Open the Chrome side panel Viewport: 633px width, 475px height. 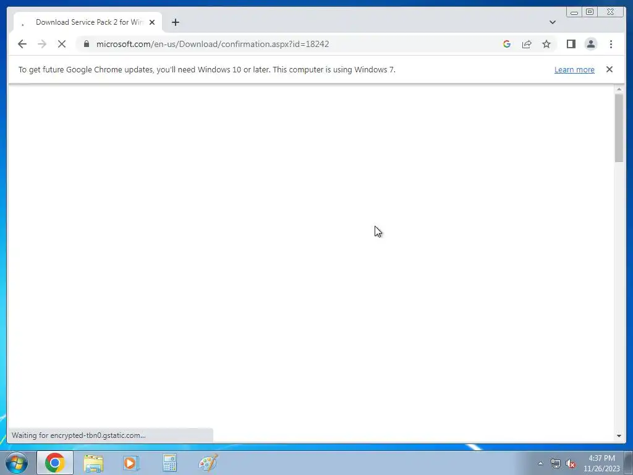coord(571,44)
